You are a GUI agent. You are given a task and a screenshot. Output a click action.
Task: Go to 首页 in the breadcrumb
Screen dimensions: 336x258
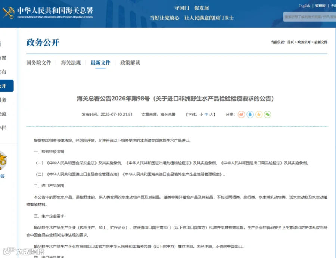click(290, 42)
